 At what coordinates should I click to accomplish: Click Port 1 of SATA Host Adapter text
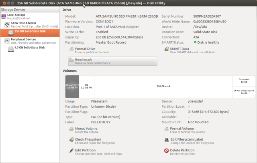[117, 27]
